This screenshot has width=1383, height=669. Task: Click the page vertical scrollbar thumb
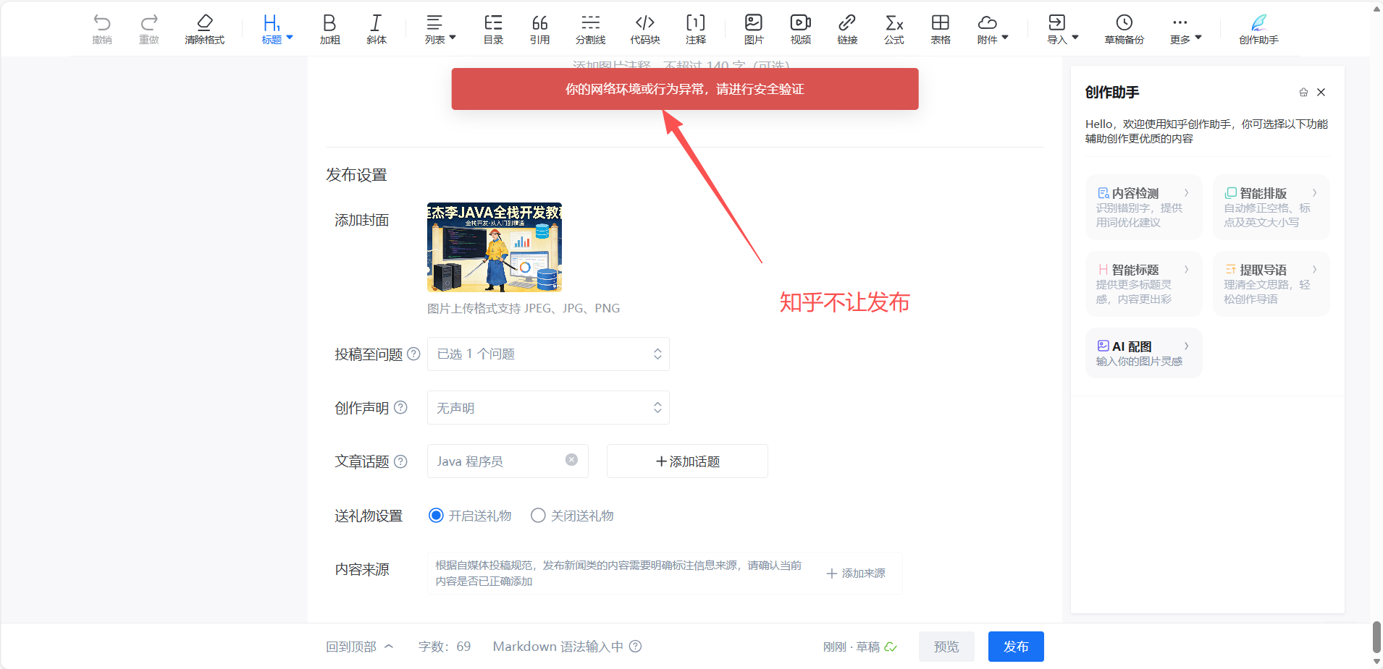[x=1376, y=637]
